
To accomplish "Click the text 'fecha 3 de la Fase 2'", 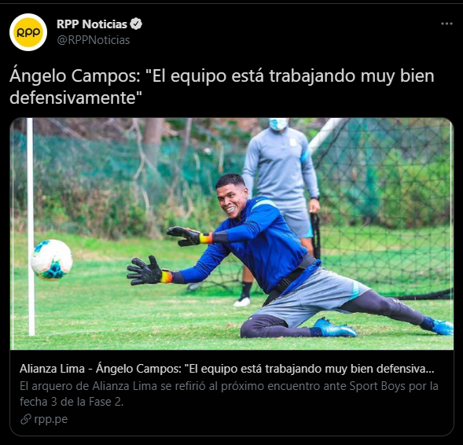I will [x=72, y=402].
